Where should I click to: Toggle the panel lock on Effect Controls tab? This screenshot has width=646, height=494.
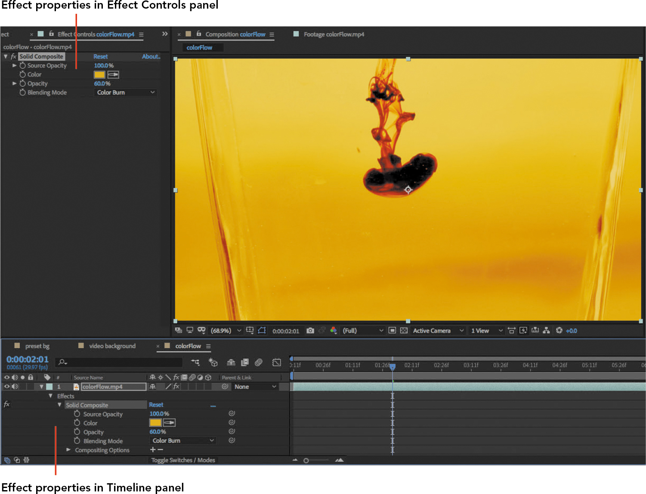[51, 34]
